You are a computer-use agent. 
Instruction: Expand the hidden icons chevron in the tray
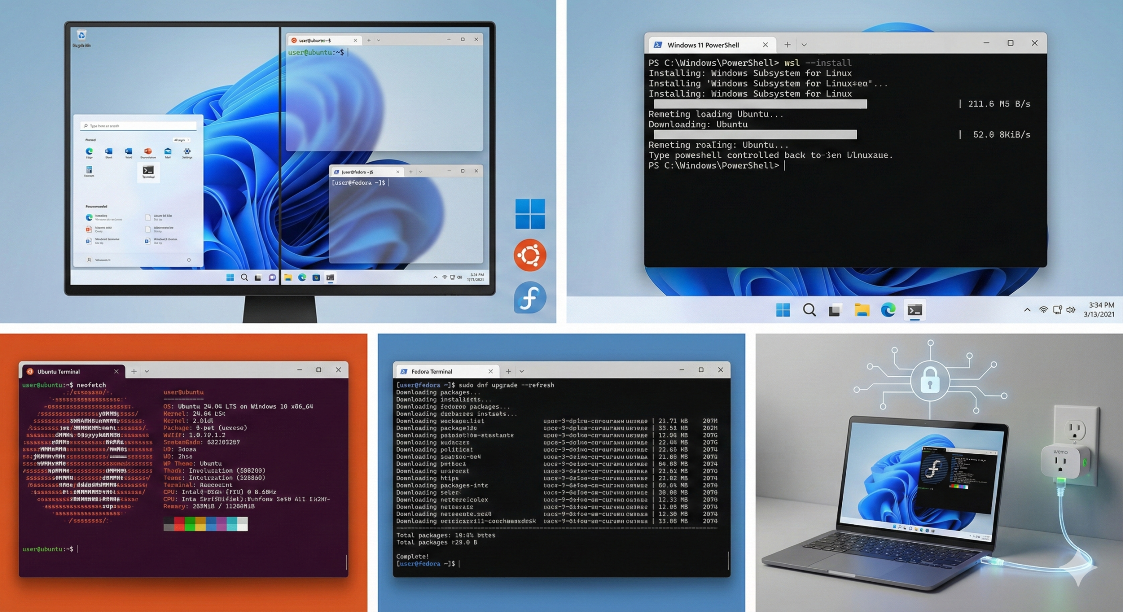1027,310
